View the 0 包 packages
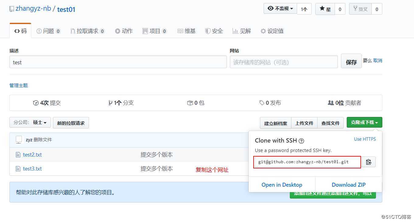This screenshot has height=222, width=414. pos(196,103)
